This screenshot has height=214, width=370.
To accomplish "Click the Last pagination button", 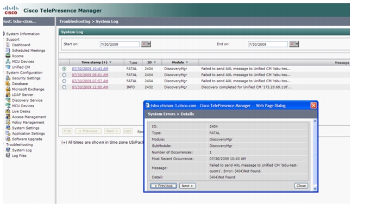I will [128, 131].
